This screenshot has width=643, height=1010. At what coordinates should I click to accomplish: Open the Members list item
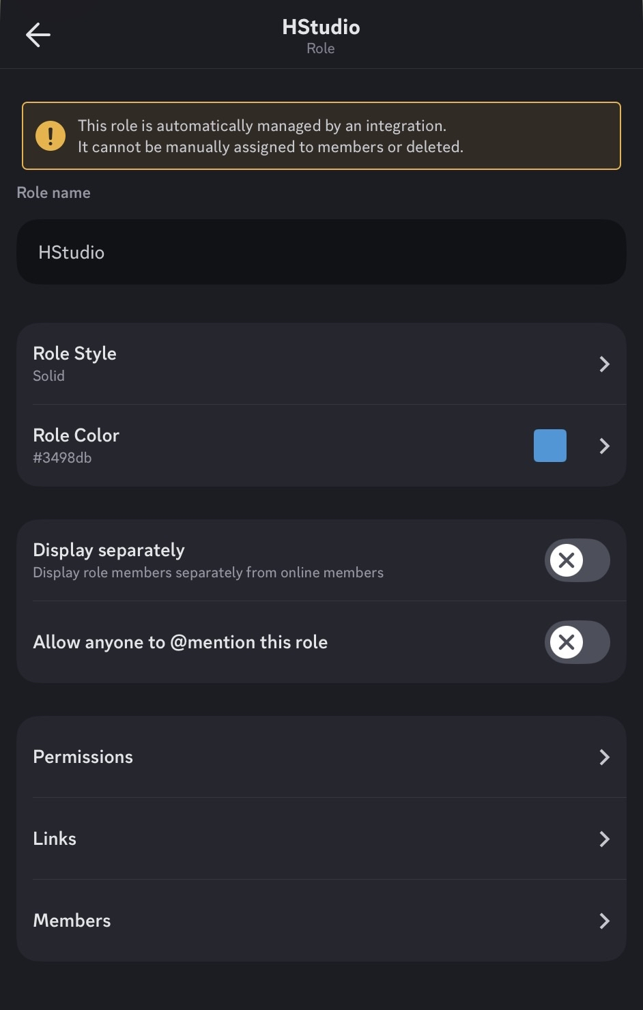(72, 921)
